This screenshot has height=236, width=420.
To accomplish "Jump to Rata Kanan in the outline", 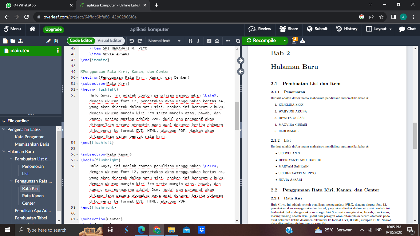I will coord(33,196).
